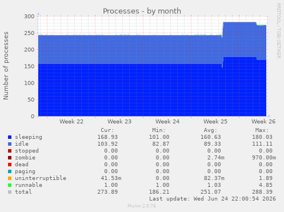Click sleeping minimum value 101.00
The image size is (284, 212).
[159, 137]
